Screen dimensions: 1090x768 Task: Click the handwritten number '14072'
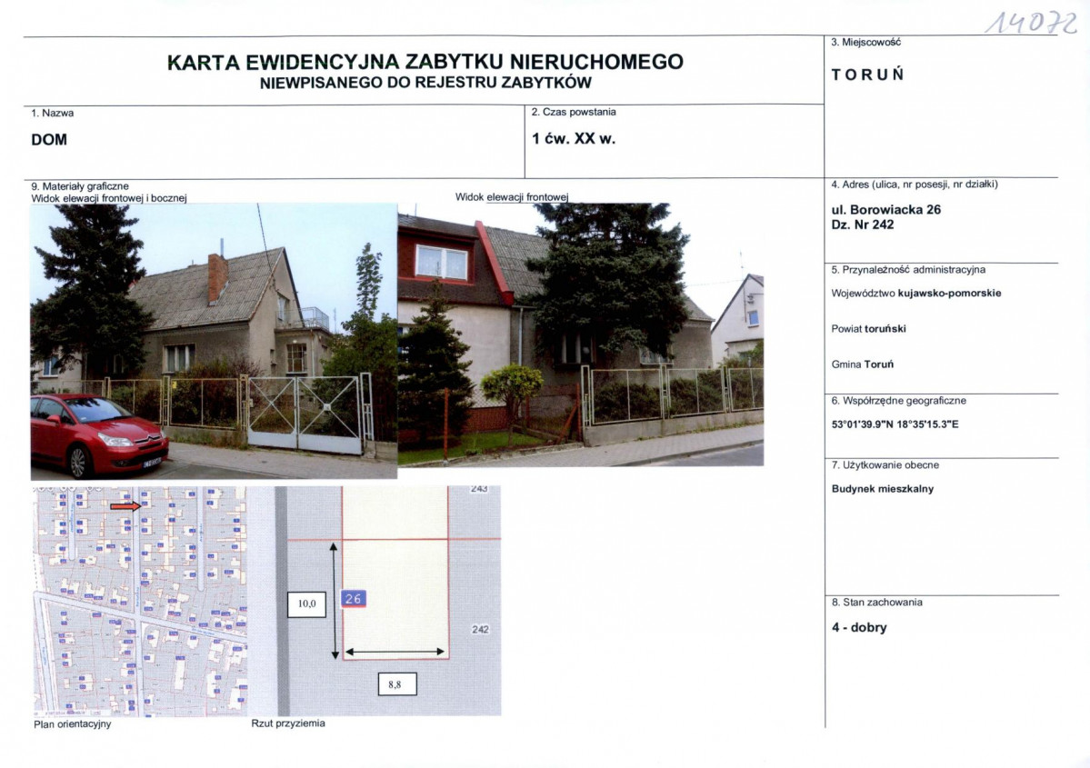[x=1032, y=23]
